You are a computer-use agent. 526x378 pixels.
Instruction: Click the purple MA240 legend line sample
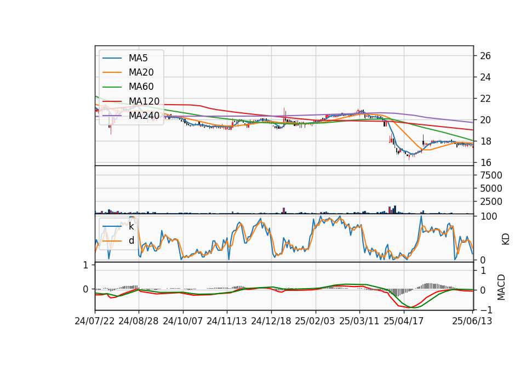(112, 116)
